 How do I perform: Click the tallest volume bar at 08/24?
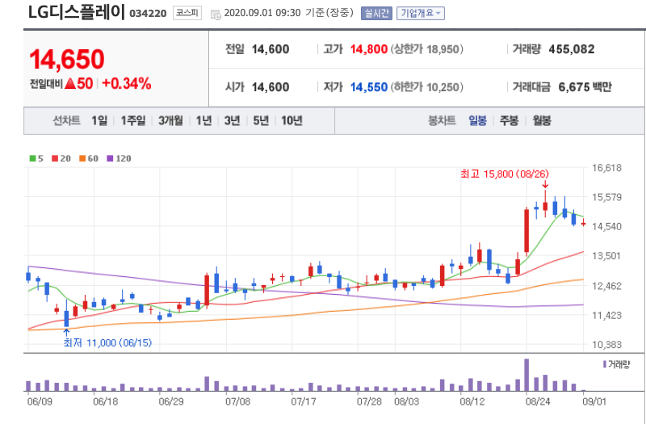(526, 375)
